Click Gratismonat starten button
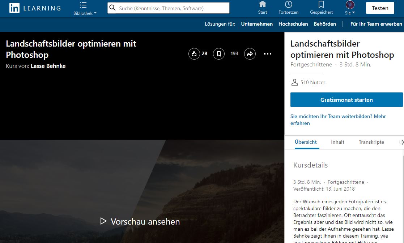The height and width of the screenshot is (243, 404). 346,100
